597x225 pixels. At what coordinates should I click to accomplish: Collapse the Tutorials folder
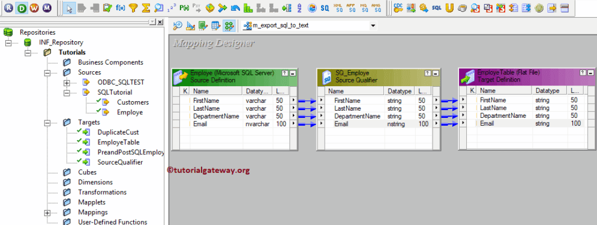click(x=28, y=53)
